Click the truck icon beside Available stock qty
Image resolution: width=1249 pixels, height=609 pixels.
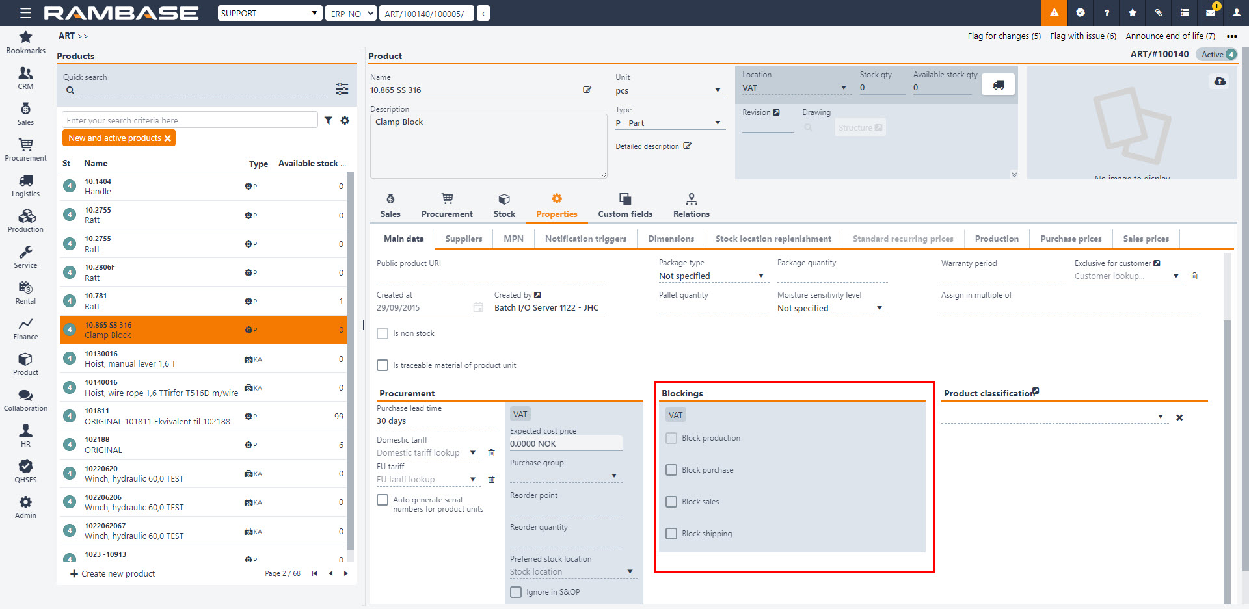pyautogui.click(x=998, y=84)
